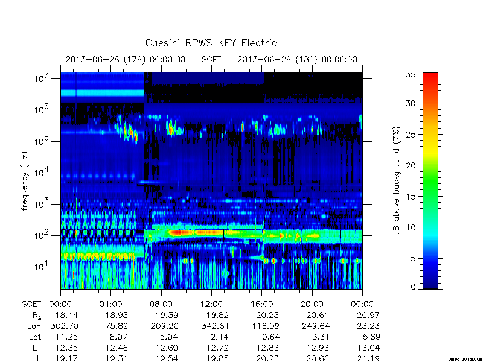Click the Lon value 23.23
The width and height of the screenshot is (483, 362).
coord(368,326)
